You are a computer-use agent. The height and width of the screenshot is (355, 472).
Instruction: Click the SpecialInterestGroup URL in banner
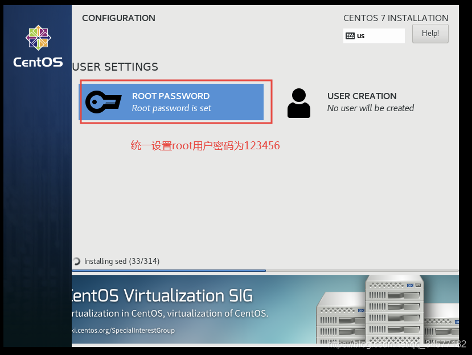click(x=124, y=330)
